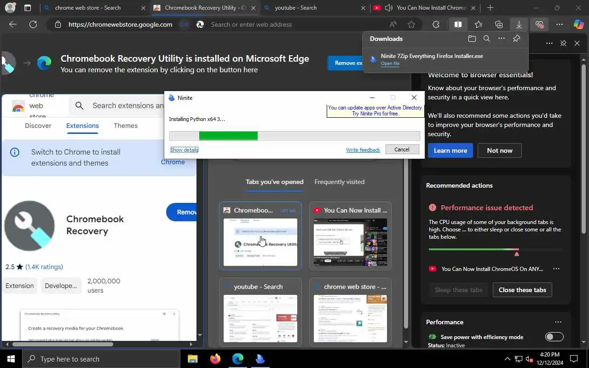Open the tab actions menu icon
The image size is (589, 368).
point(28,8)
